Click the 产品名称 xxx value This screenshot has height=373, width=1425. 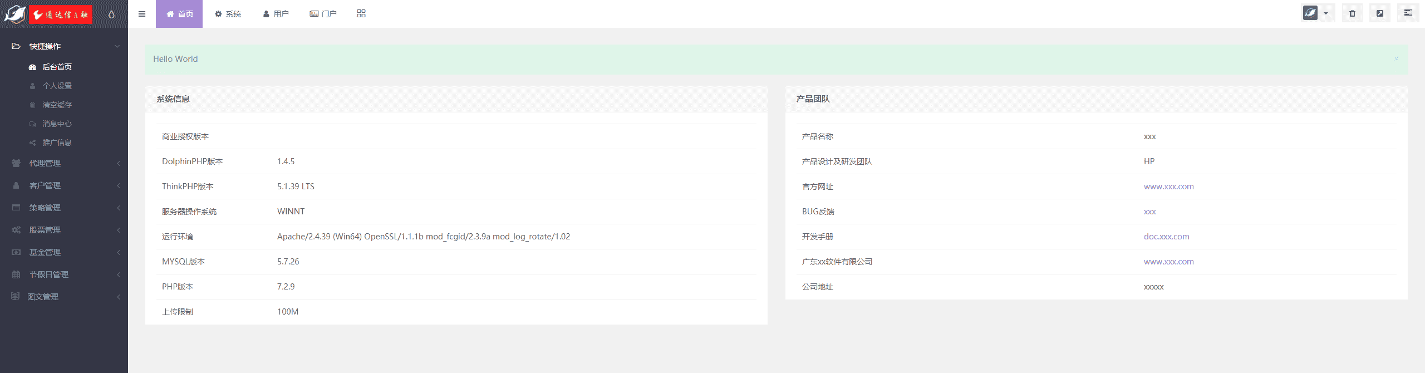[x=1149, y=136]
